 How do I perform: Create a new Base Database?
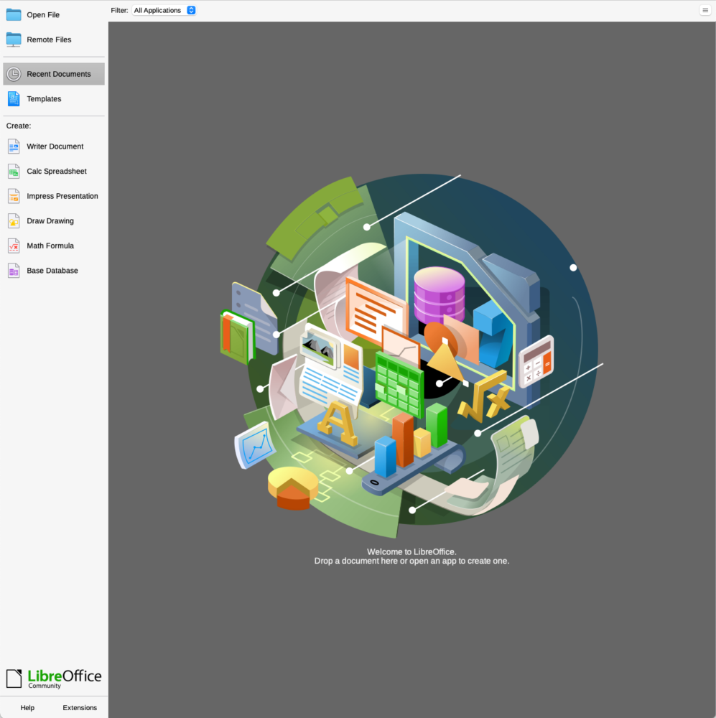52,271
